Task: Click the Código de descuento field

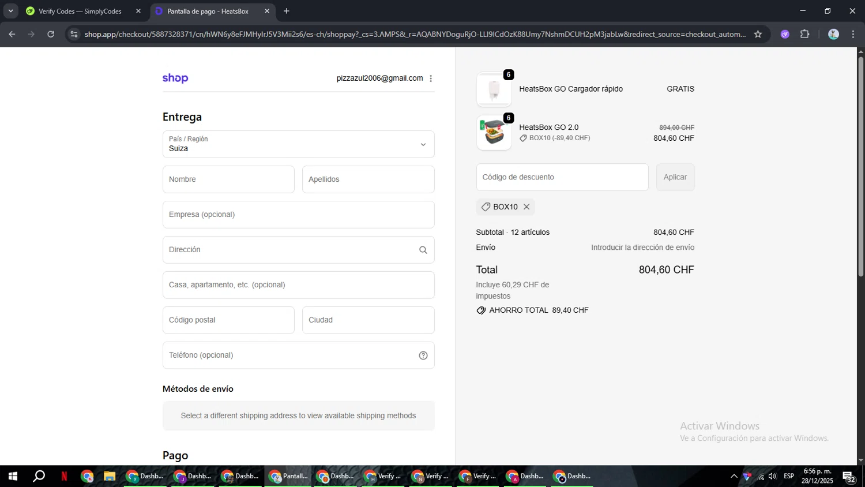Action: coord(562,177)
